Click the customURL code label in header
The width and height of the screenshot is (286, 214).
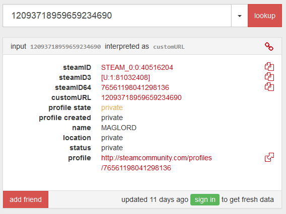tap(169, 47)
